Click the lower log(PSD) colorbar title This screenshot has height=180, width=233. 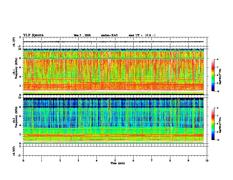pos(220,125)
